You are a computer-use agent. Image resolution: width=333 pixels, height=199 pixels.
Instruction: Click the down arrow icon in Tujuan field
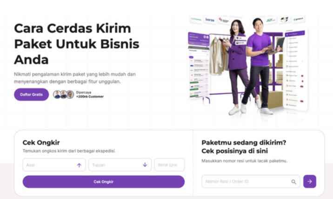point(145,165)
